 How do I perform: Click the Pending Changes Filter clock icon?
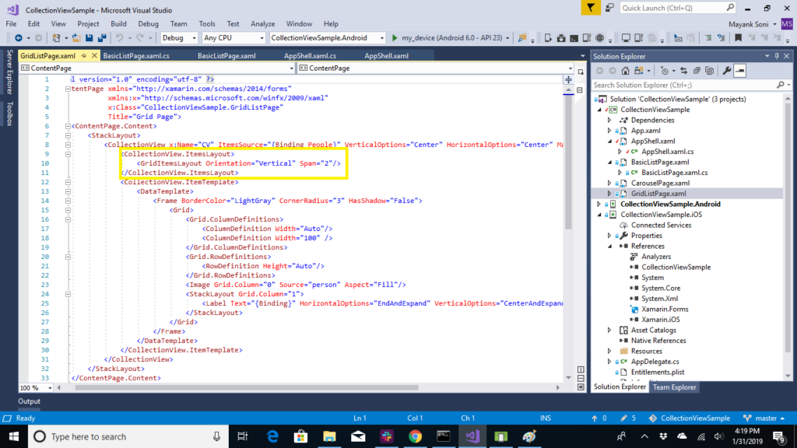pyautogui.click(x=665, y=71)
